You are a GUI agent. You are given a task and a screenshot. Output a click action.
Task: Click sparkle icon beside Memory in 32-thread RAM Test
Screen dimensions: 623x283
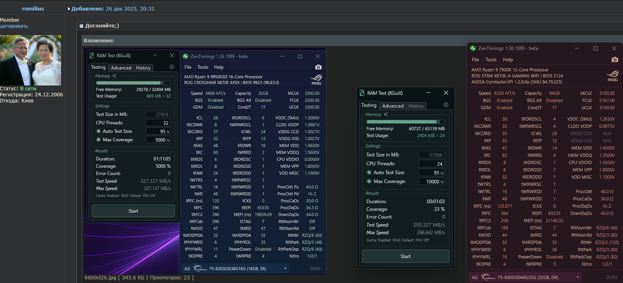[x=114, y=76]
